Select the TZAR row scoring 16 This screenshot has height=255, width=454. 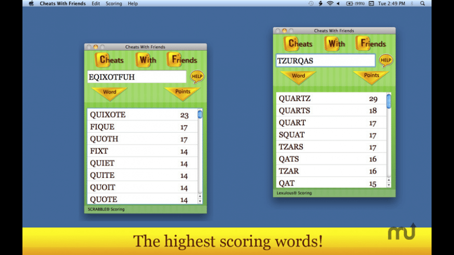click(x=331, y=171)
